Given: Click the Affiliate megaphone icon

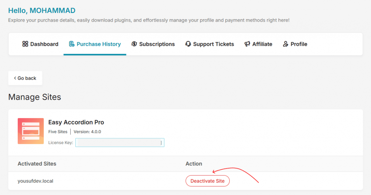Looking at the screenshot, I should click(x=247, y=44).
